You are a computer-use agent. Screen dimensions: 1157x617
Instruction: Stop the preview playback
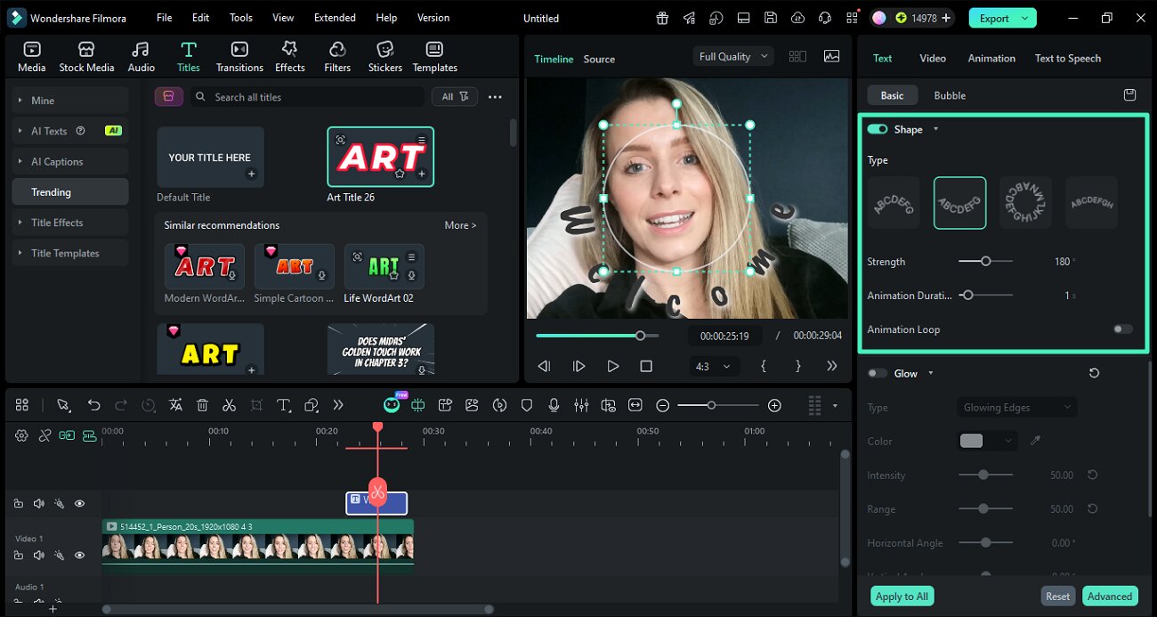[x=646, y=366]
